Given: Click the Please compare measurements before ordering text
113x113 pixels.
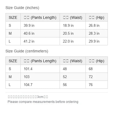Looking at the screenshot, I should tap(43, 102).
